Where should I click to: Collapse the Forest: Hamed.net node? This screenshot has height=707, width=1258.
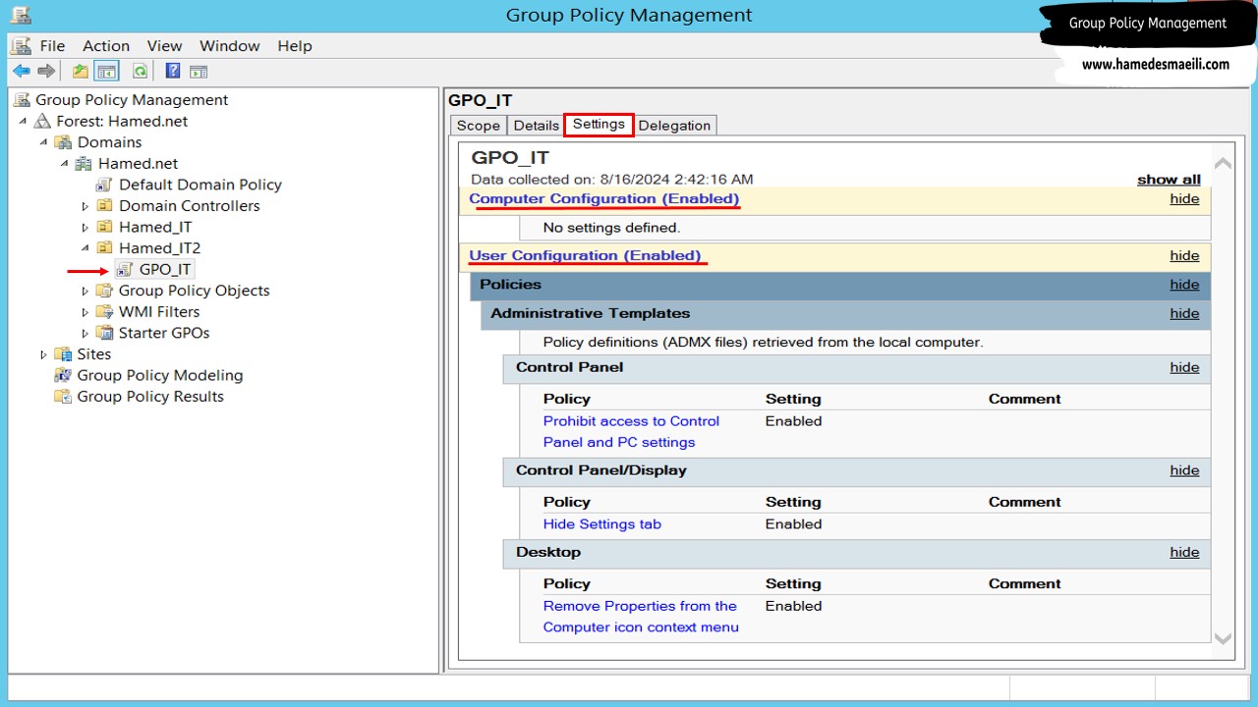click(24, 121)
